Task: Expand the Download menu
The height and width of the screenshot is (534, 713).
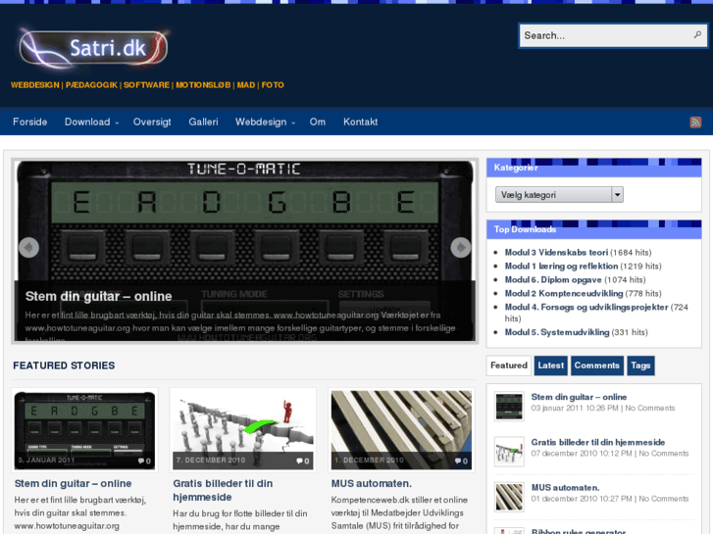Action: 91,121
